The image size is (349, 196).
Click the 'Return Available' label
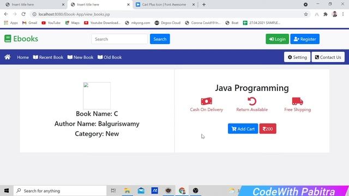pyautogui.click(x=252, y=109)
